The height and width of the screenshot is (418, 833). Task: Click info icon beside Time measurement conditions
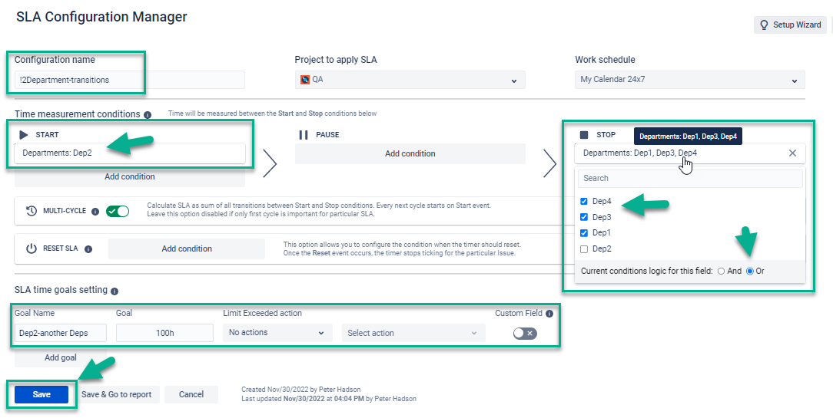coord(148,114)
